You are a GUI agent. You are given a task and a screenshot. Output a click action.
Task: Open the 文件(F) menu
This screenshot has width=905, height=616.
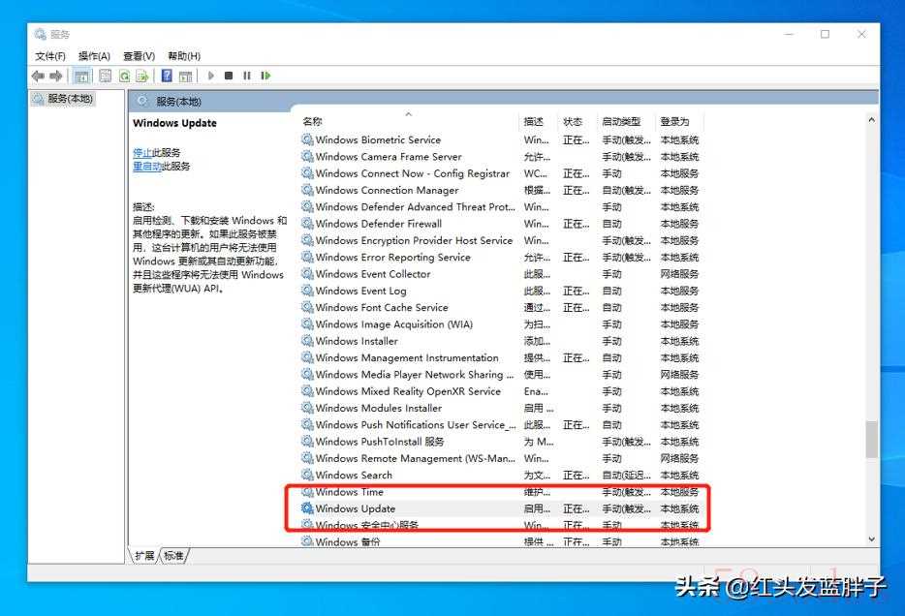pos(50,56)
